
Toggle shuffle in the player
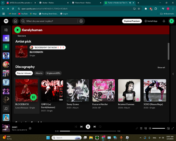click(x=76, y=127)
